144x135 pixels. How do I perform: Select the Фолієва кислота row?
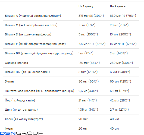point(71,63)
